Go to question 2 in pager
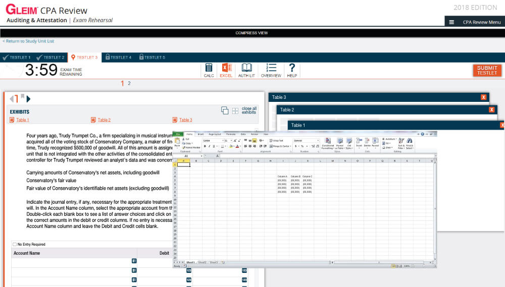Screen dimensions: 505x287 [x=129, y=83]
